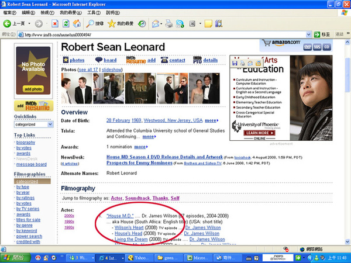Open the "House M.D." filmography link
The width and height of the screenshot is (351, 263).
(x=120, y=216)
